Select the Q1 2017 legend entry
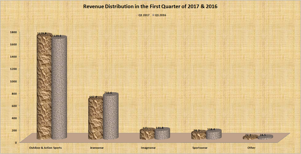The height and width of the screenshot is (154, 301). (143, 15)
